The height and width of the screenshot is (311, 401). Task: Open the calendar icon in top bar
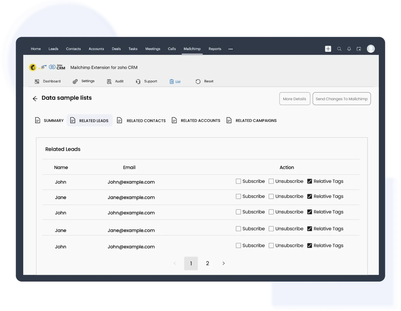click(359, 49)
